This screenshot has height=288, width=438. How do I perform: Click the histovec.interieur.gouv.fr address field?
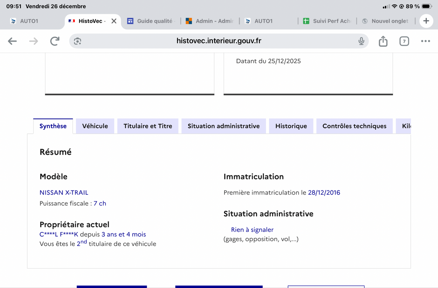[x=219, y=41]
